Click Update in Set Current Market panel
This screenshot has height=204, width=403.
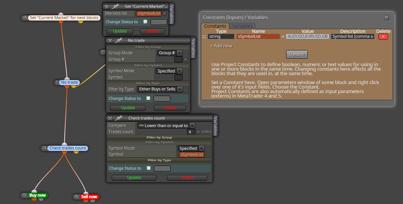click(x=120, y=31)
